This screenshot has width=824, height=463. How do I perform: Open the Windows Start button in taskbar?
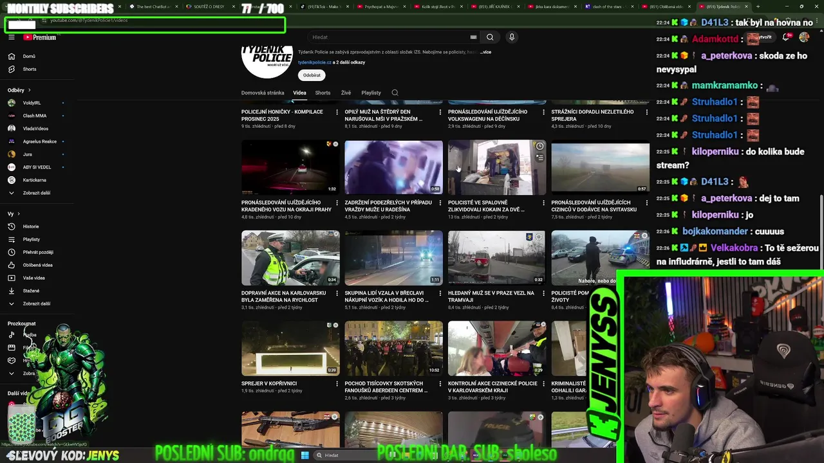305,455
